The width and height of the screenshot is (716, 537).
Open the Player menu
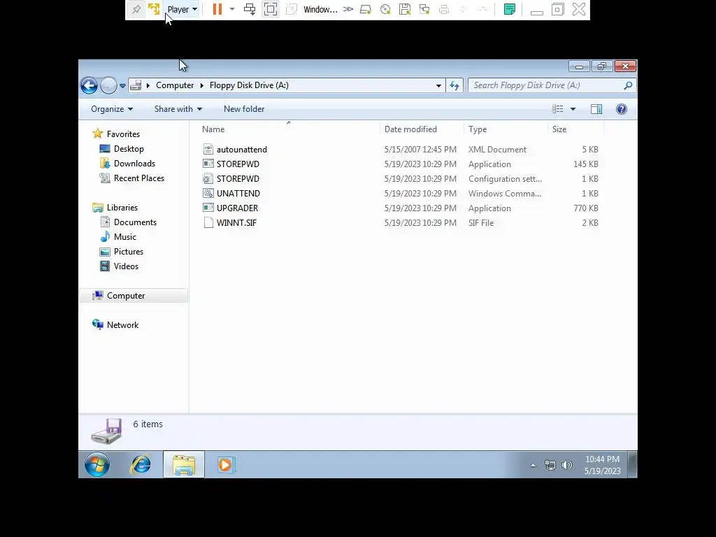[182, 9]
